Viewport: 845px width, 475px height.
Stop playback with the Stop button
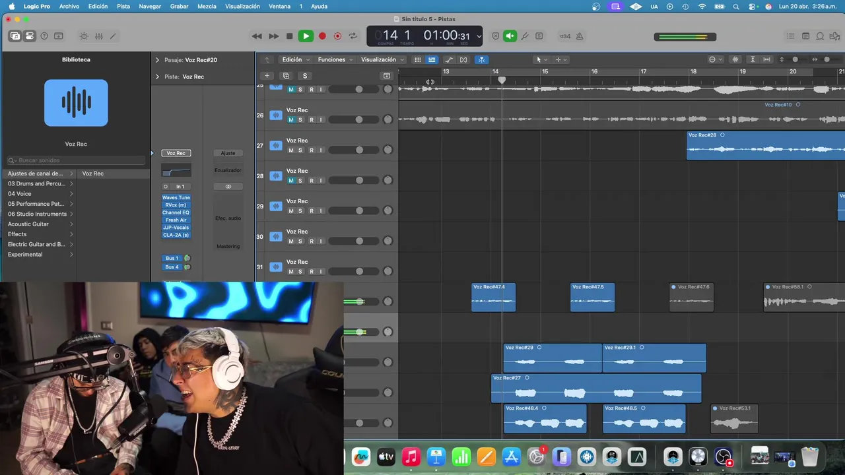tap(289, 36)
